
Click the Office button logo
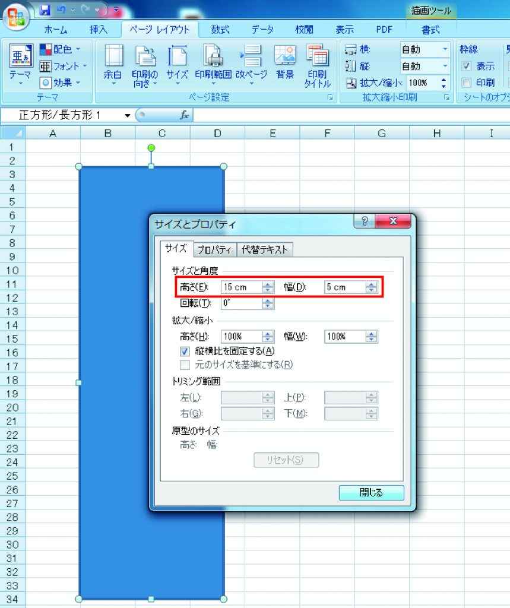[x=18, y=17]
